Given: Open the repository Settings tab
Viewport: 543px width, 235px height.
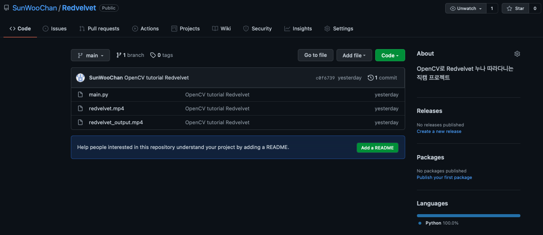Looking at the screenshot, I should tap(339, 29).
